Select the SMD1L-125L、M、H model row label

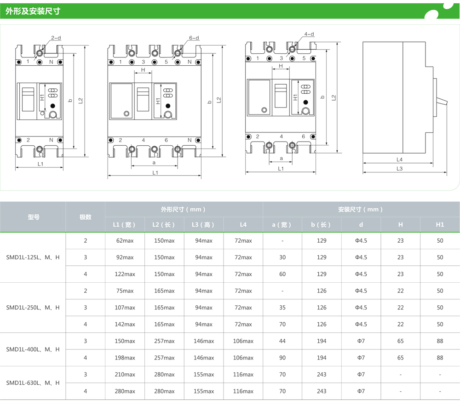tap(33, 257)
